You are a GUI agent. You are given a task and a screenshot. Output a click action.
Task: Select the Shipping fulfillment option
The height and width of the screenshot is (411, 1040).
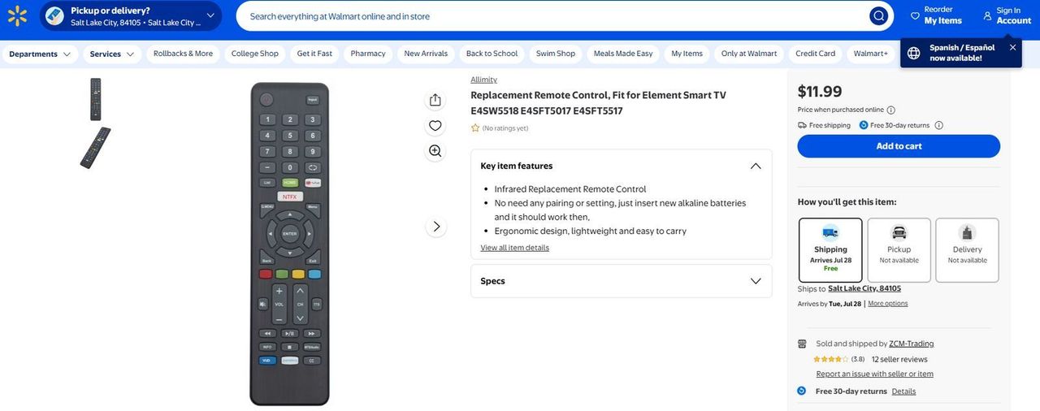click(830, 250)
